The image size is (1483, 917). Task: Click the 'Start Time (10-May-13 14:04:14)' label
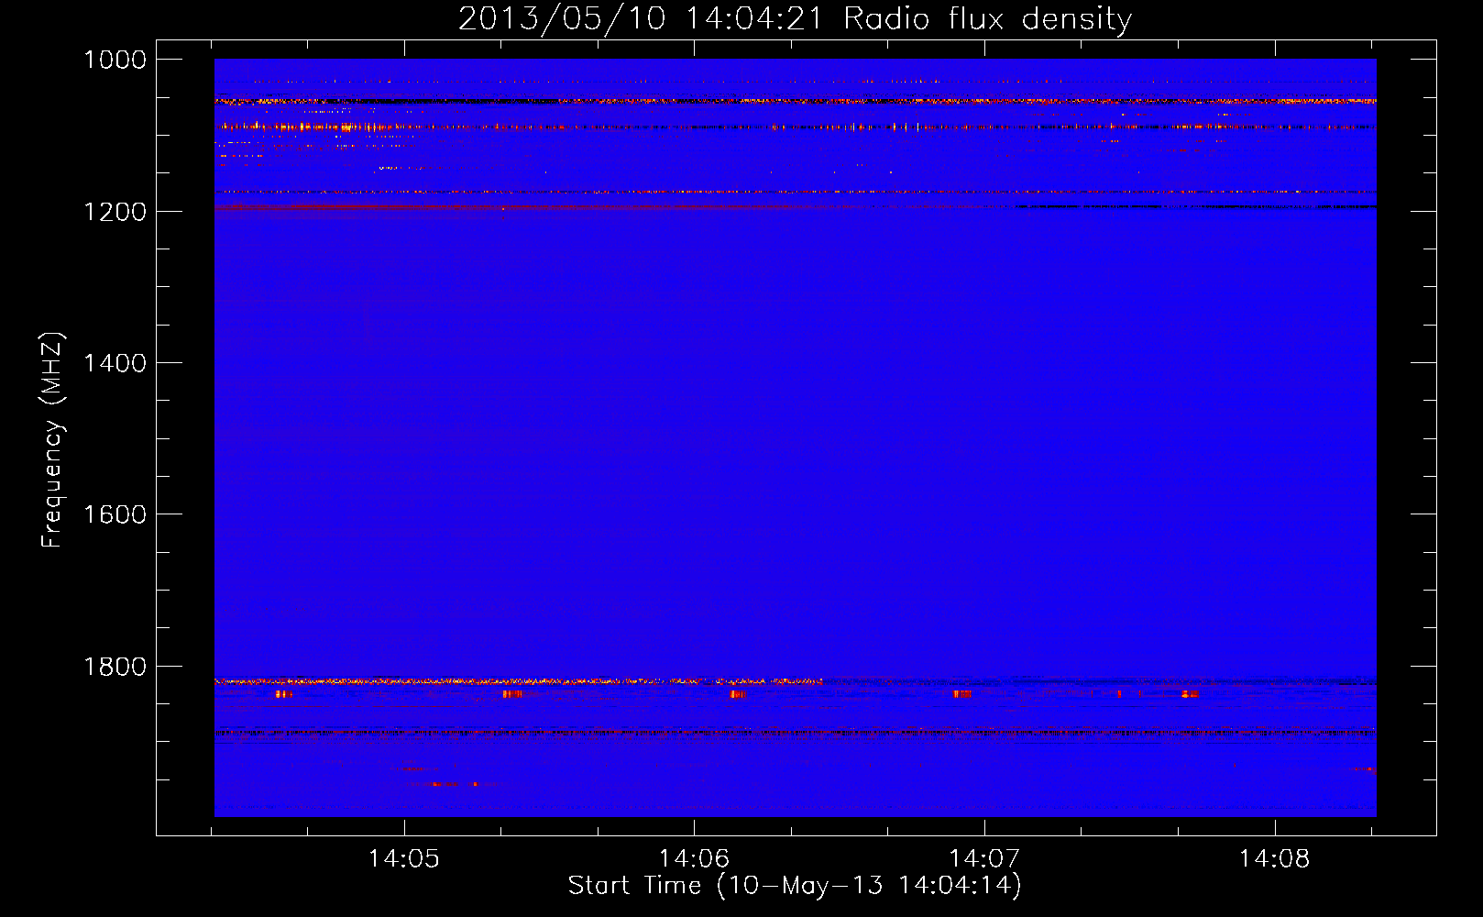click(795, 886)
